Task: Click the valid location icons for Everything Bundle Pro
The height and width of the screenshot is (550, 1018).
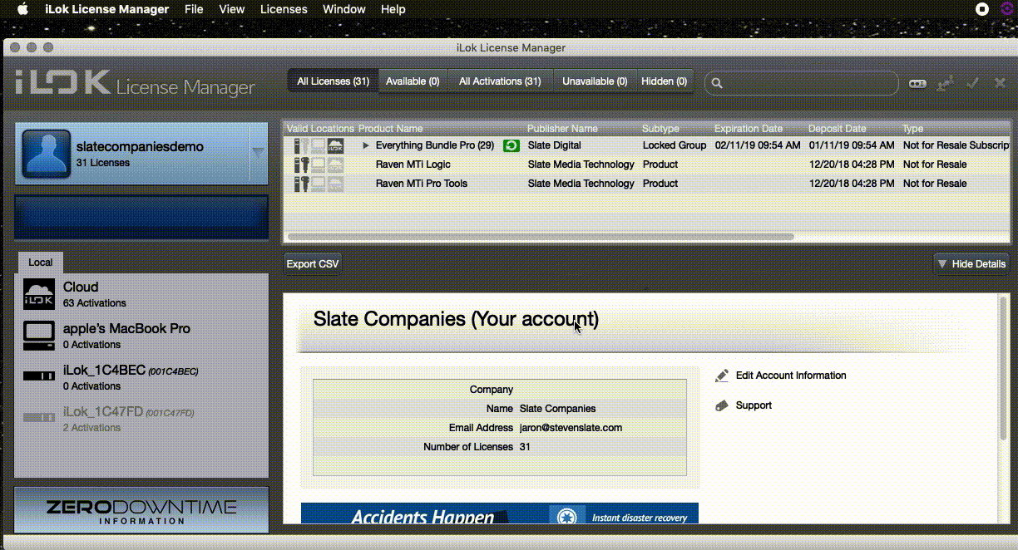Action: 319,145
